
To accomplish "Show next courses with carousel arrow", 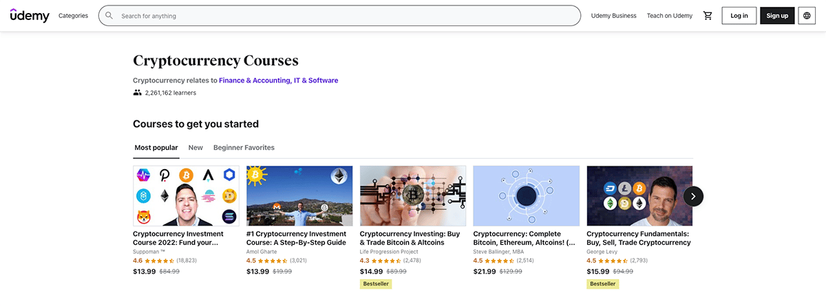I will 693,196.
